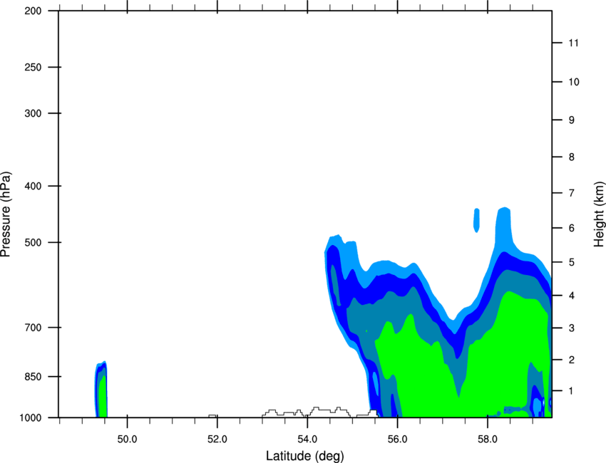The image size is (606, 463).
Task: Click the narrow contour column near latitude 49.5
Action: 101,389
